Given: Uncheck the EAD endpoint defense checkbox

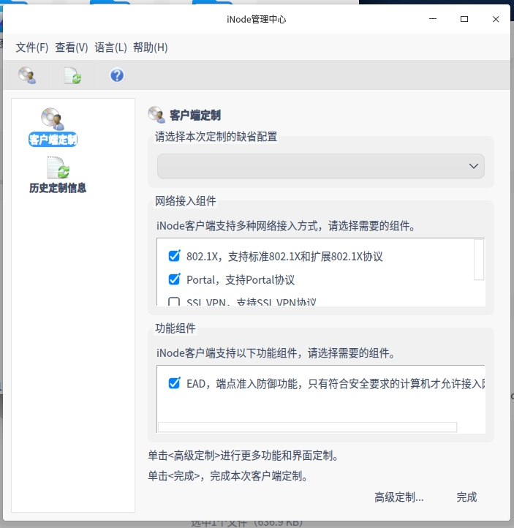Looking at the screenshot, I should [x=174, y=383].
